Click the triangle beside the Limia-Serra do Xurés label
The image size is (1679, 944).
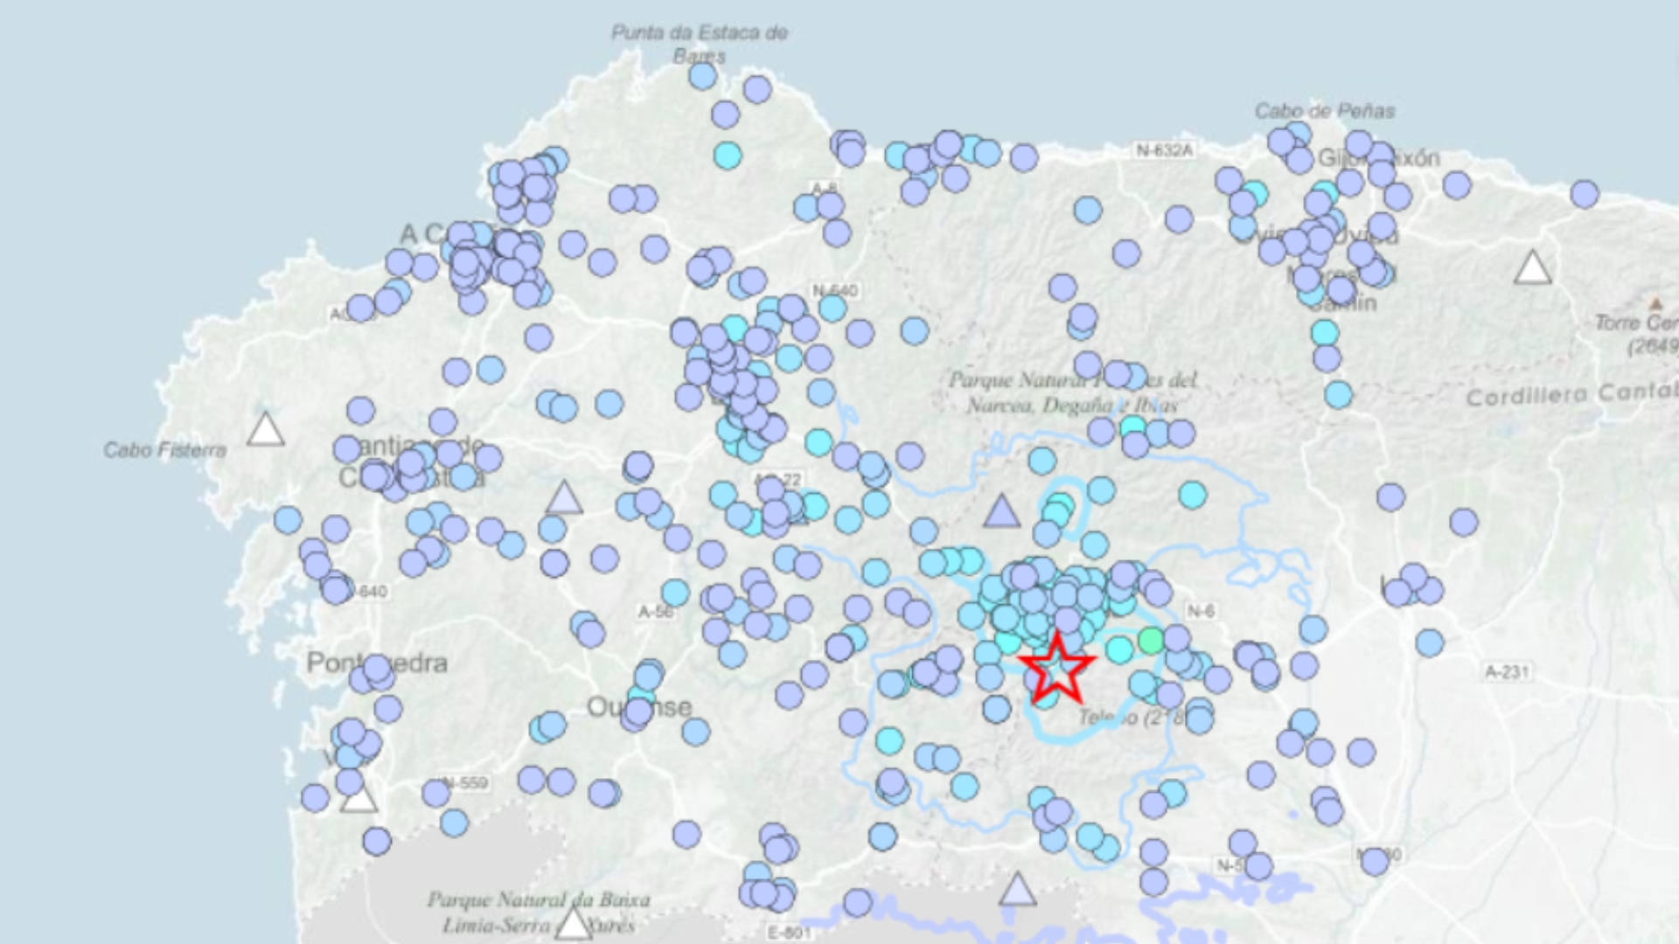click(574, 924)
